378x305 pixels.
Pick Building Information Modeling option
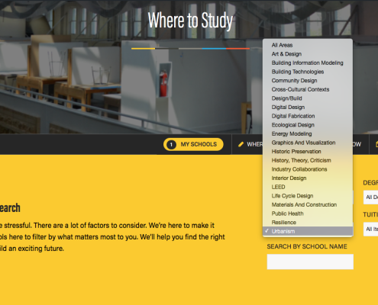[308, 63]
